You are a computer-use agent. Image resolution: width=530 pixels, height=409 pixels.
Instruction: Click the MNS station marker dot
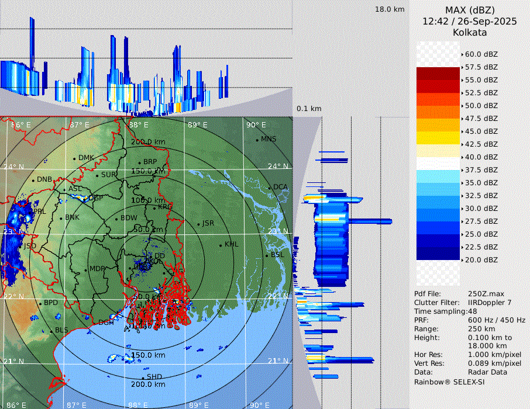tap(257, 140)
